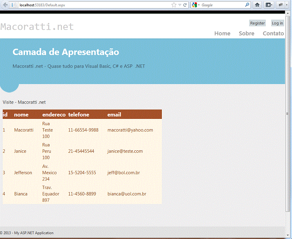Open the Sobre menu item
This screenshot has height=239, width=292.
247,33
